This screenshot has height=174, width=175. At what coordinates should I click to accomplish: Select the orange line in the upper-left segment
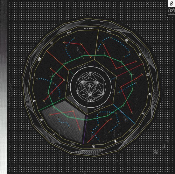click(x=57, y=60)
